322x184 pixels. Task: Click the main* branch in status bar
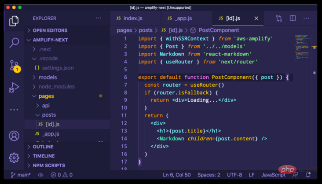(x=21, y=175)
